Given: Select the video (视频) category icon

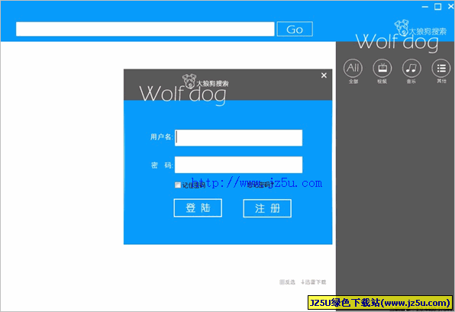Looking at the screenshot, I should [382, 69].
